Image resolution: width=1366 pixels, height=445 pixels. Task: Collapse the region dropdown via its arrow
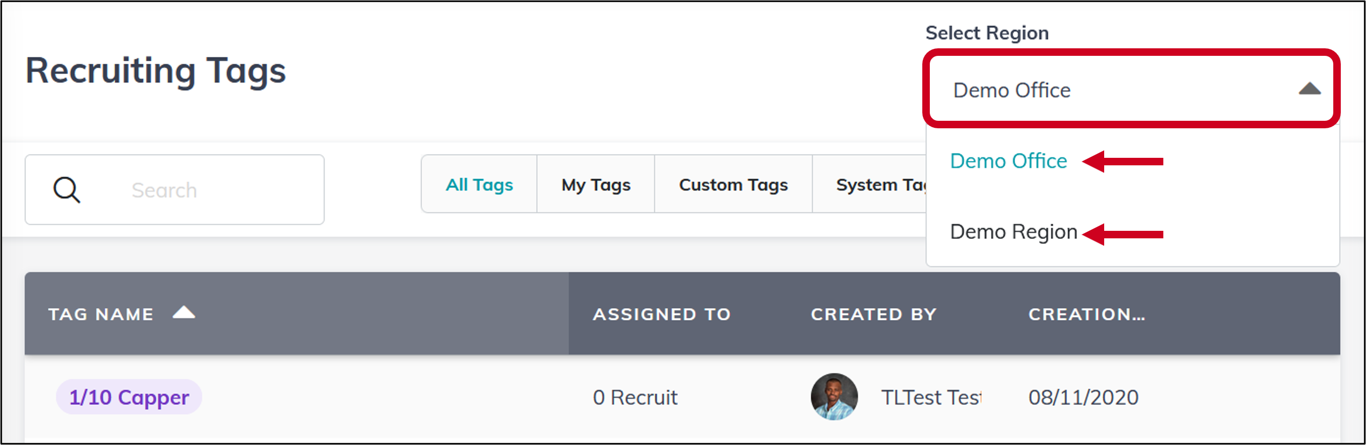pyautogui.click(x=1310, y=89)
